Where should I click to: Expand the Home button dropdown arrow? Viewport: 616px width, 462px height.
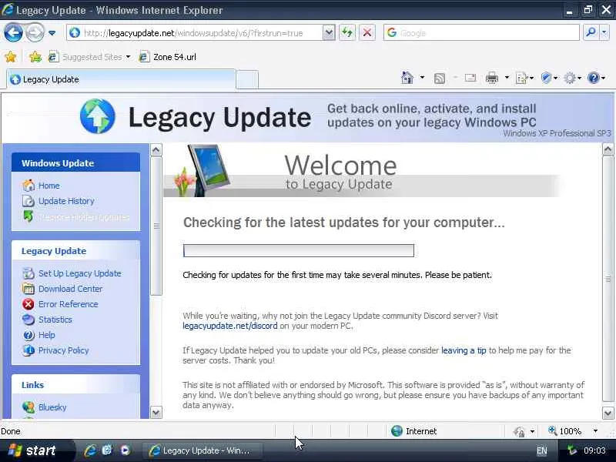click(422, 78)
